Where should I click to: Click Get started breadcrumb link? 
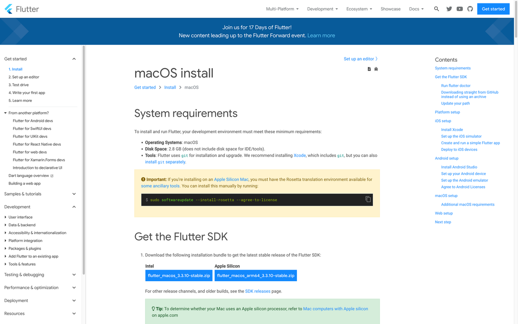tap(145, 87)
